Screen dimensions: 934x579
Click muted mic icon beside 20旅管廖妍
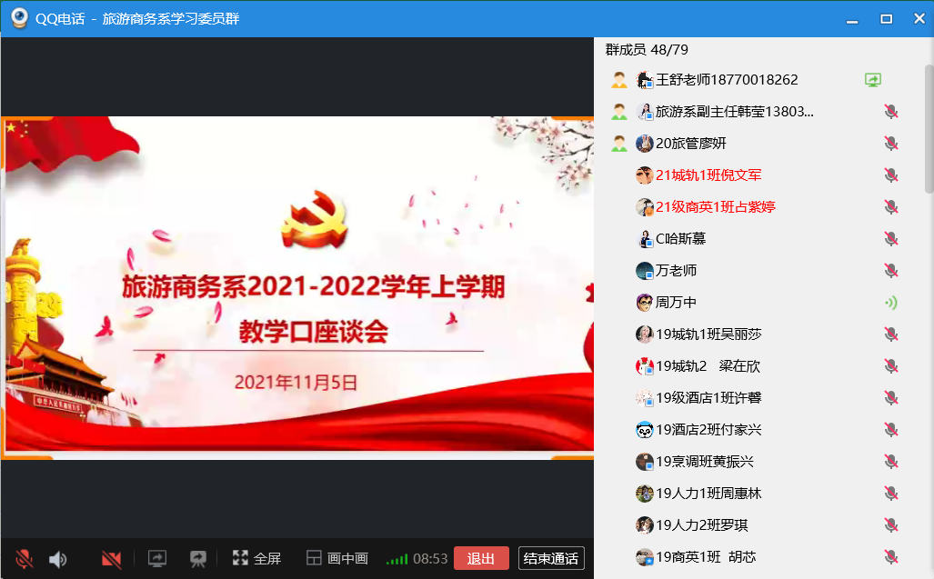pos(891,144)
